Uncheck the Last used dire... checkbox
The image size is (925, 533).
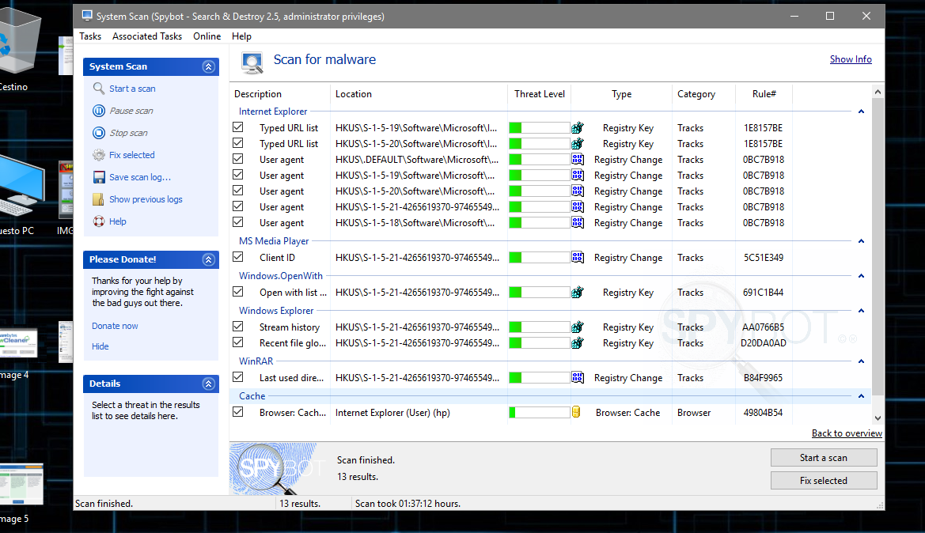(x=237, y=376)
